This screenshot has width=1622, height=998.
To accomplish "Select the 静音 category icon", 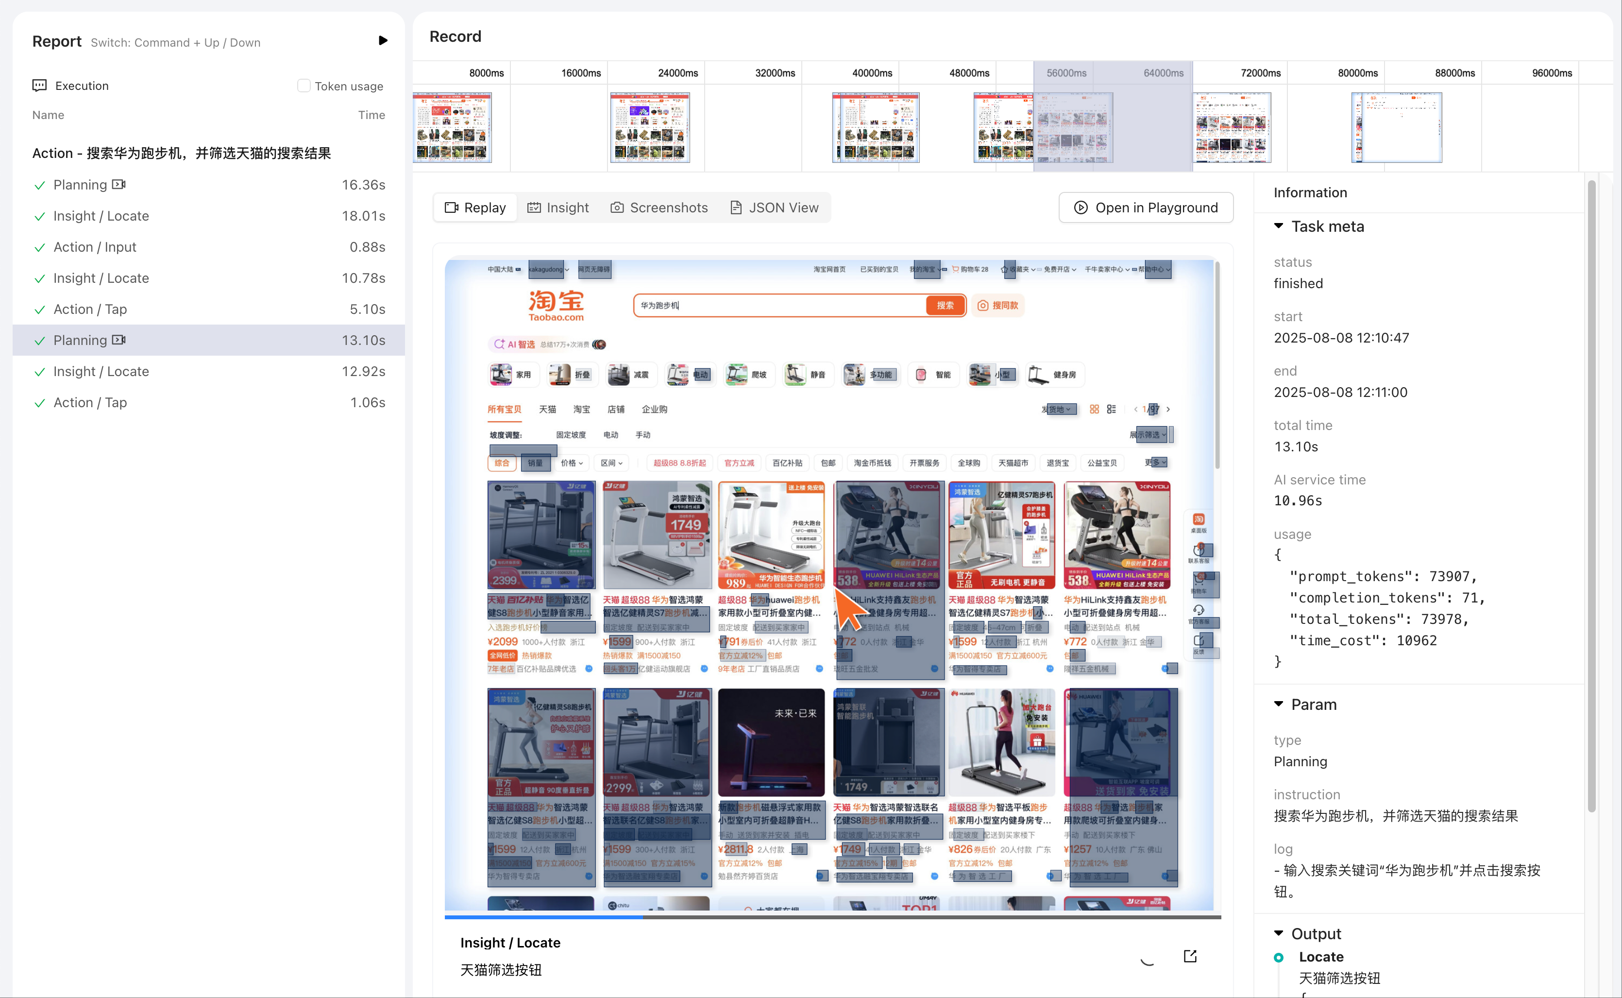I will pos(795,374).
